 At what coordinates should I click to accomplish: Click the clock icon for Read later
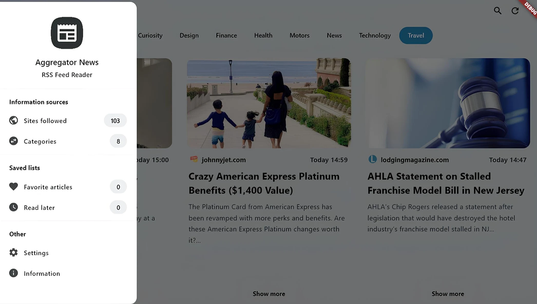13,207
